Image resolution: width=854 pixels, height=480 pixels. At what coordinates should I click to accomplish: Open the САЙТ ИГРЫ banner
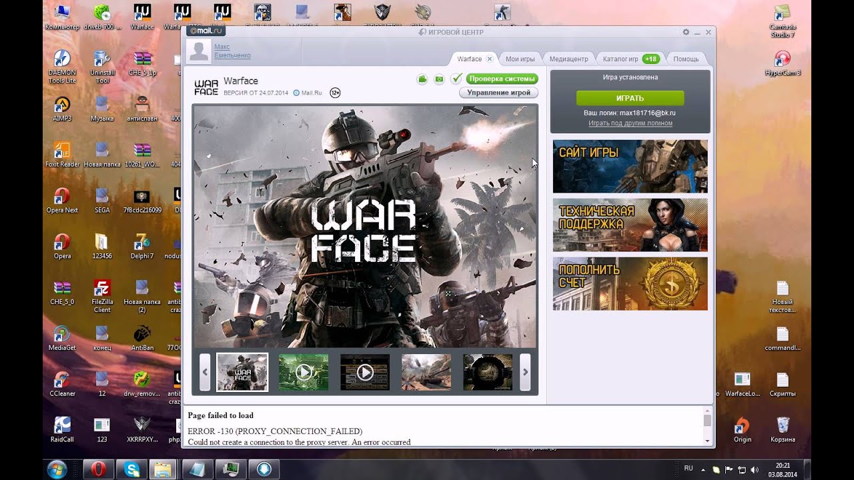coord(630,167)
